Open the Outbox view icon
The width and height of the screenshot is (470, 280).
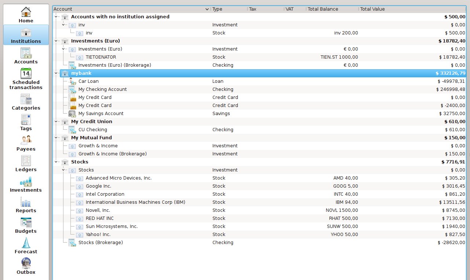pos(26,263)
